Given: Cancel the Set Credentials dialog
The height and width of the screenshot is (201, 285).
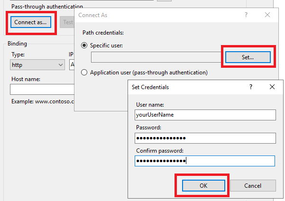Looking at the screenshot, I should pos(253,185).
